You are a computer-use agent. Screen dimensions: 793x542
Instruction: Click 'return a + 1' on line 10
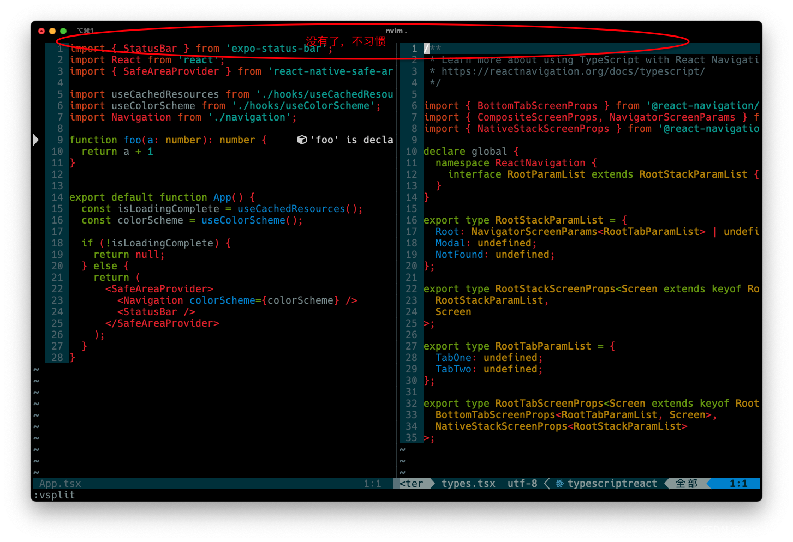point(117,152)
